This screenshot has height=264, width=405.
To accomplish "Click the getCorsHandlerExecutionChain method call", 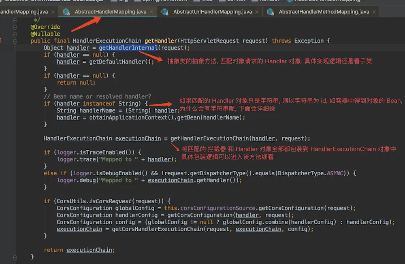I will pyautogui.click(x=157, y=229).
